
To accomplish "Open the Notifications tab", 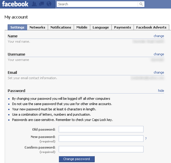I will 61,27.
